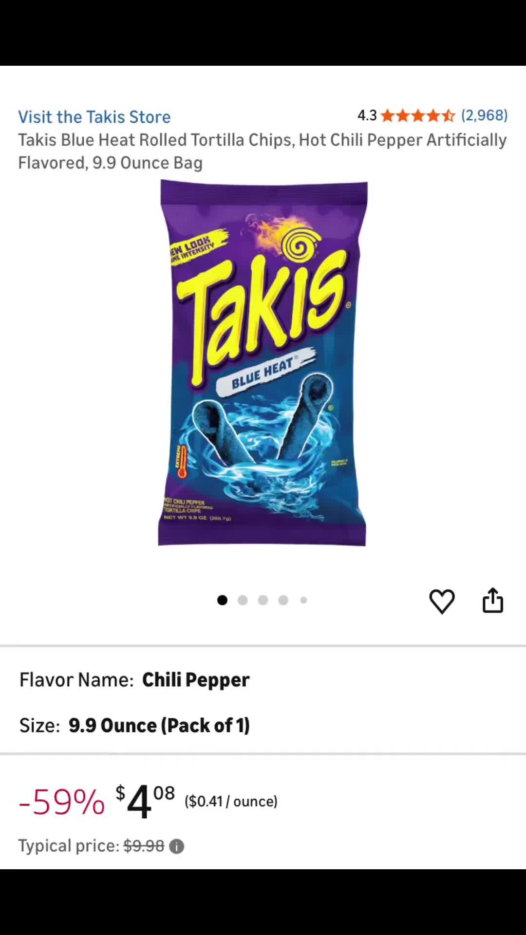Open typical price info icon
The height and width of the screenshot is (935, 526).
(x=176, y=846)
